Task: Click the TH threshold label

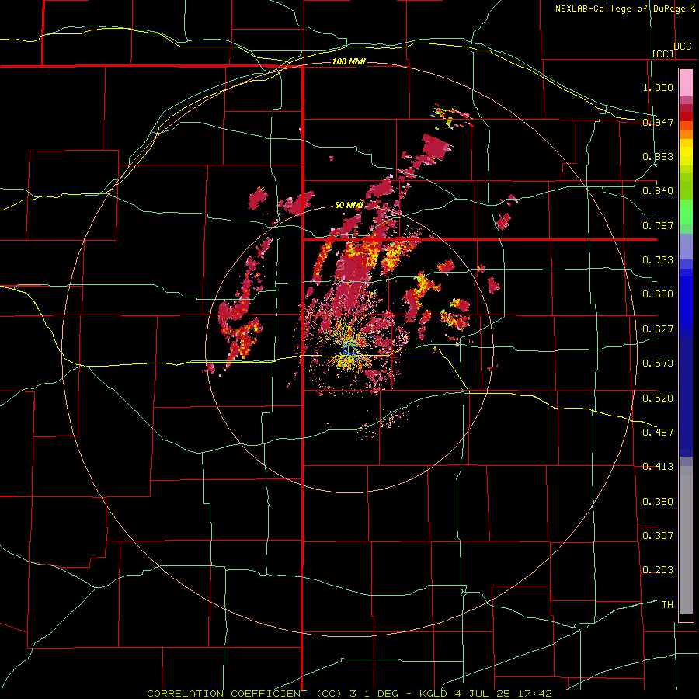Action: [667, 605]
